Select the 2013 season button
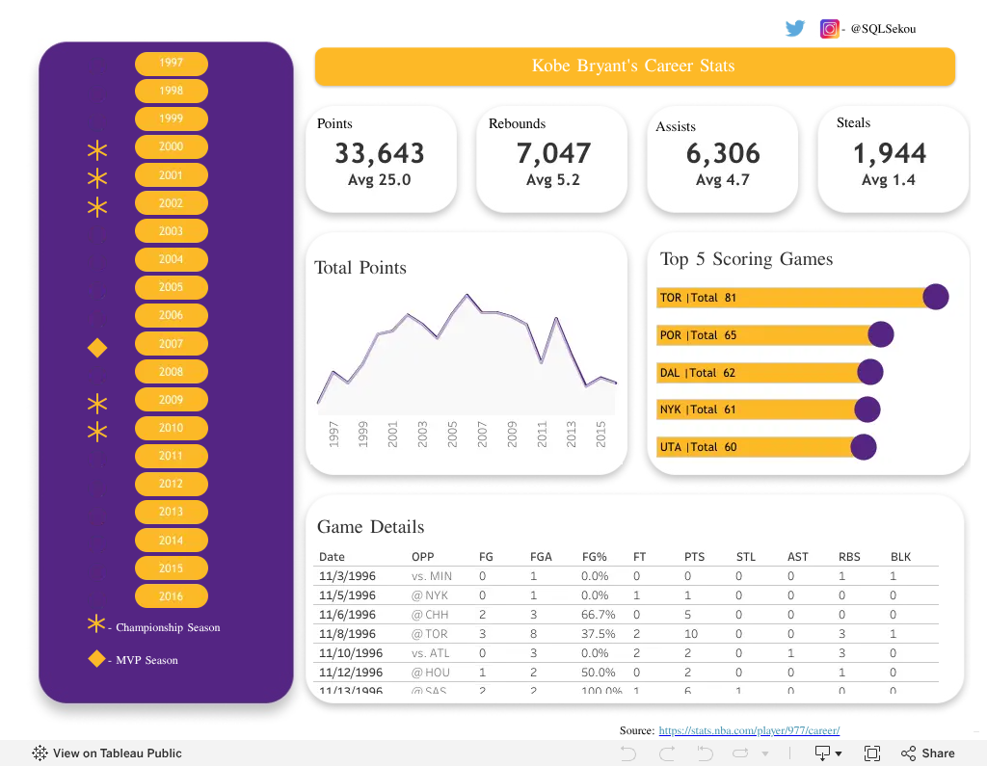Image resolution: width=987 pixels, height=766 pixels. 172,512
